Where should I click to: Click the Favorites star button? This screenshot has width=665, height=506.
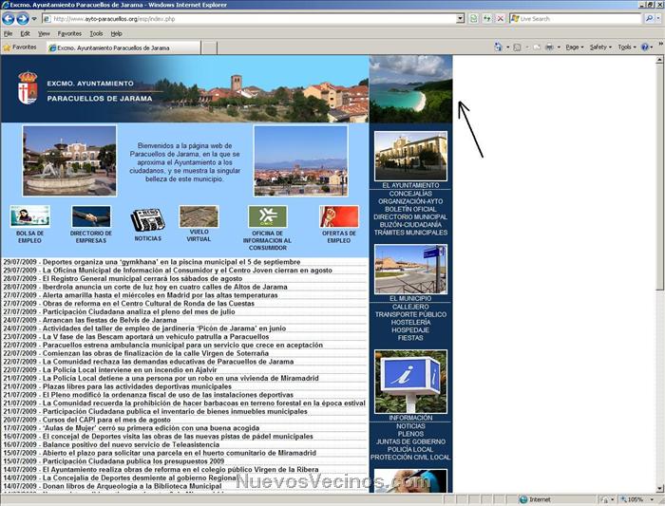click(x=19, y=47)
